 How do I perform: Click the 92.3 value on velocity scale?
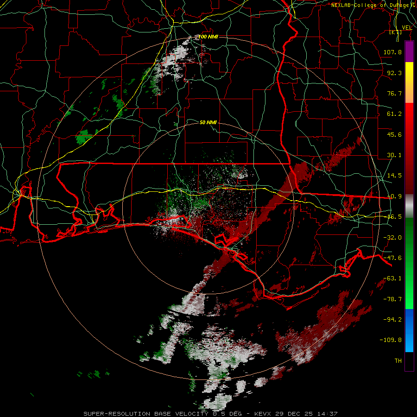click(x=394, y=73)
